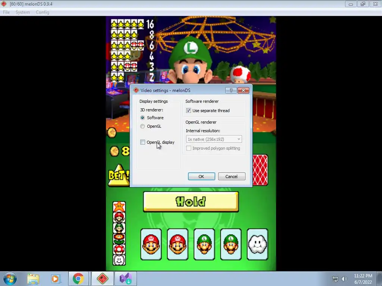Select the cloud card
Image resolution: width=382 pixels, height=286 pixels.
coord(257,244)
